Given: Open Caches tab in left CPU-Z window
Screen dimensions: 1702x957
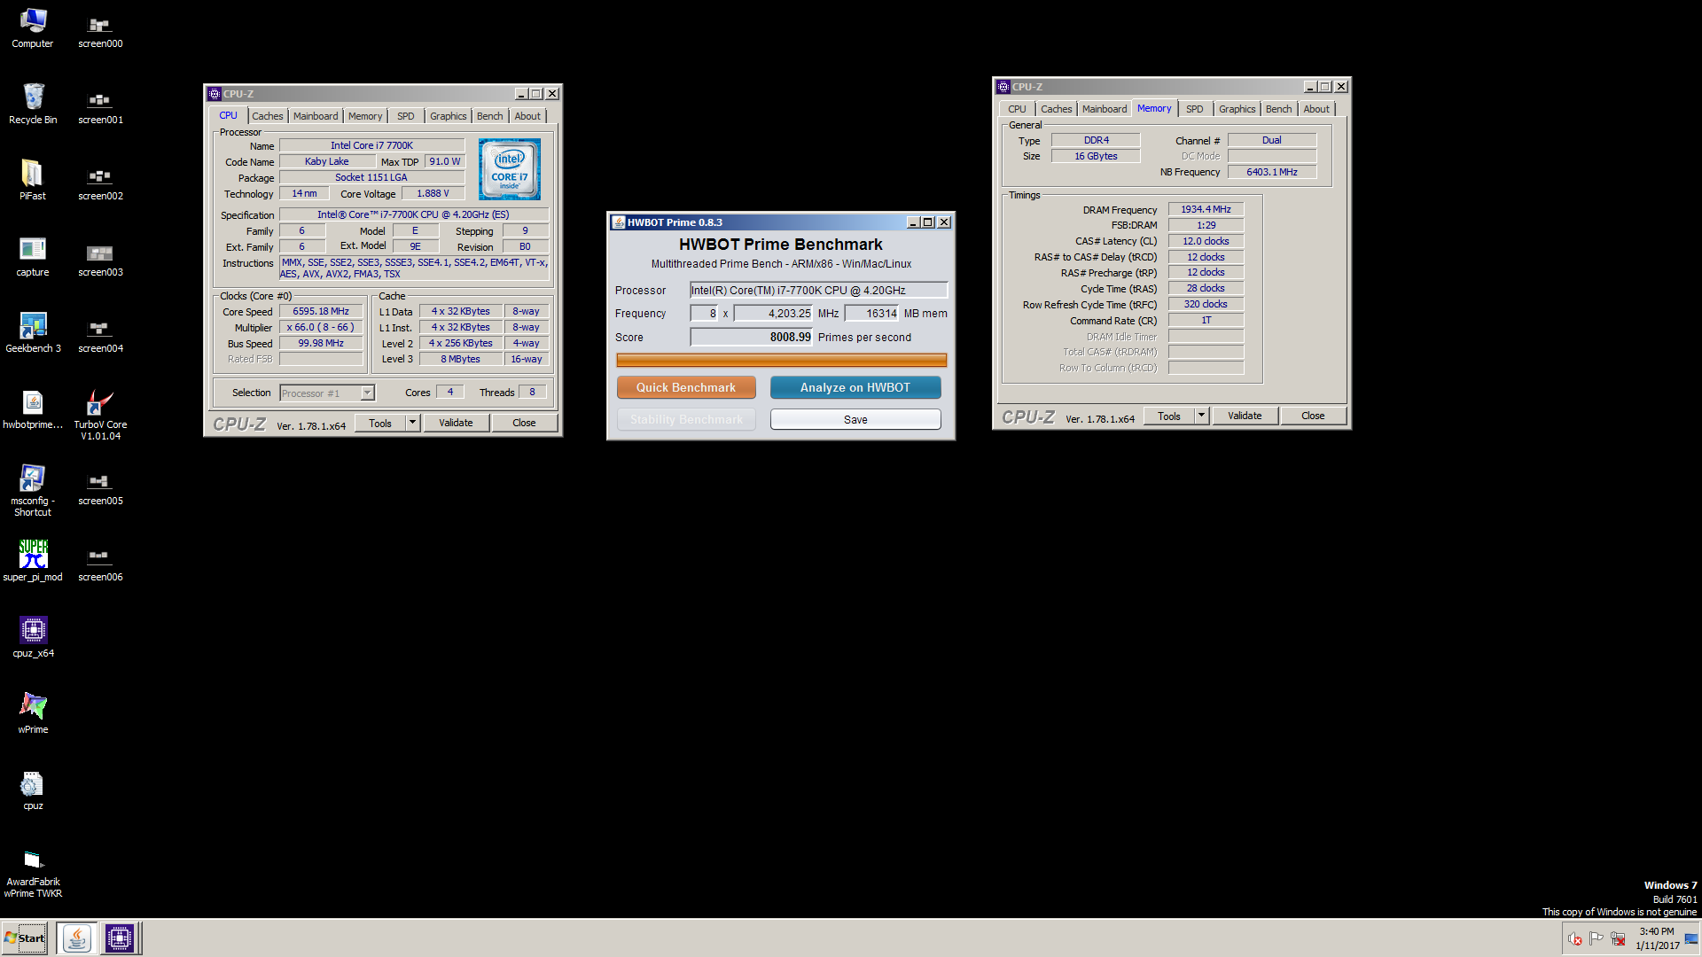Looking at the screenshot, I should tap(267, 116).
